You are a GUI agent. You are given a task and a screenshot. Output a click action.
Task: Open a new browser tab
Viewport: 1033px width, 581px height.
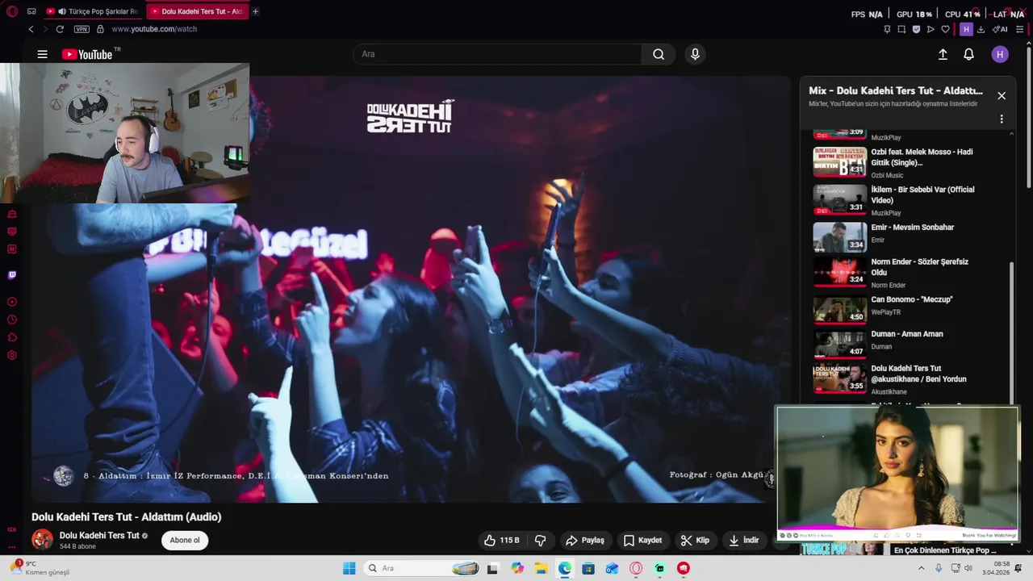pyautogui.click(x=255, y=11)
